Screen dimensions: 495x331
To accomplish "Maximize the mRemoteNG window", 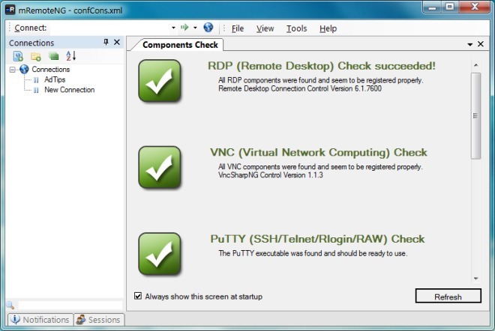I will [449, 7].
